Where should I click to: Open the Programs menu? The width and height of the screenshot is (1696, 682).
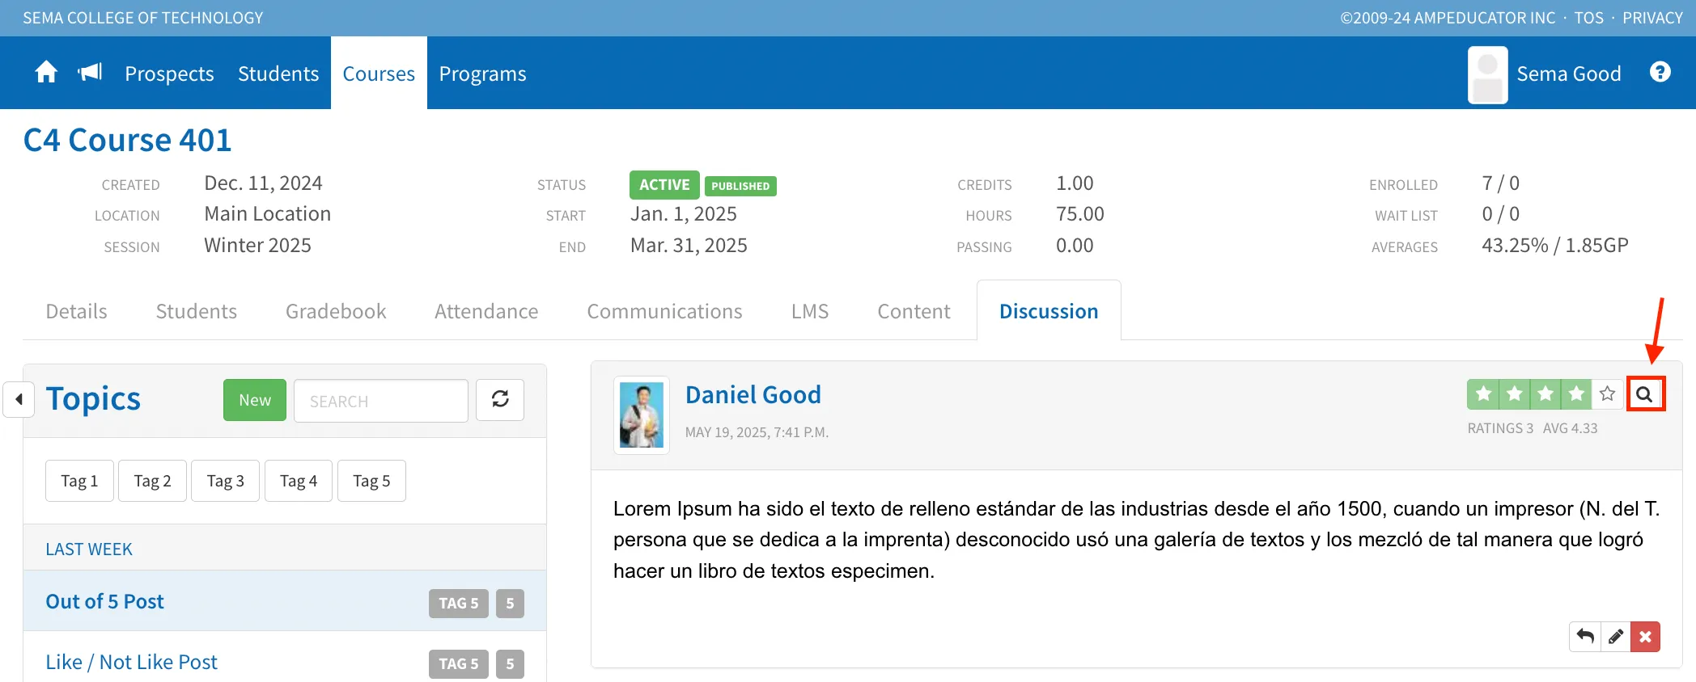(482, 74)
